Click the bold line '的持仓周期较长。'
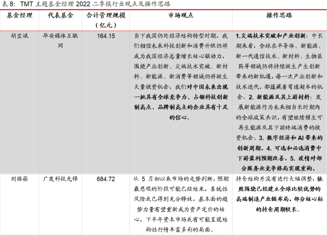Viewport: 327px width, 236px height. click(x=278, y=209)
